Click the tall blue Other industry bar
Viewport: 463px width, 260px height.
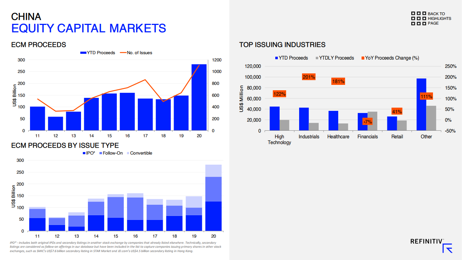(421, 104)
